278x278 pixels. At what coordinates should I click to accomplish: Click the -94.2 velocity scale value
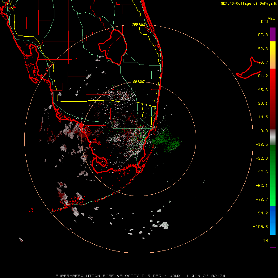[262, 213]
